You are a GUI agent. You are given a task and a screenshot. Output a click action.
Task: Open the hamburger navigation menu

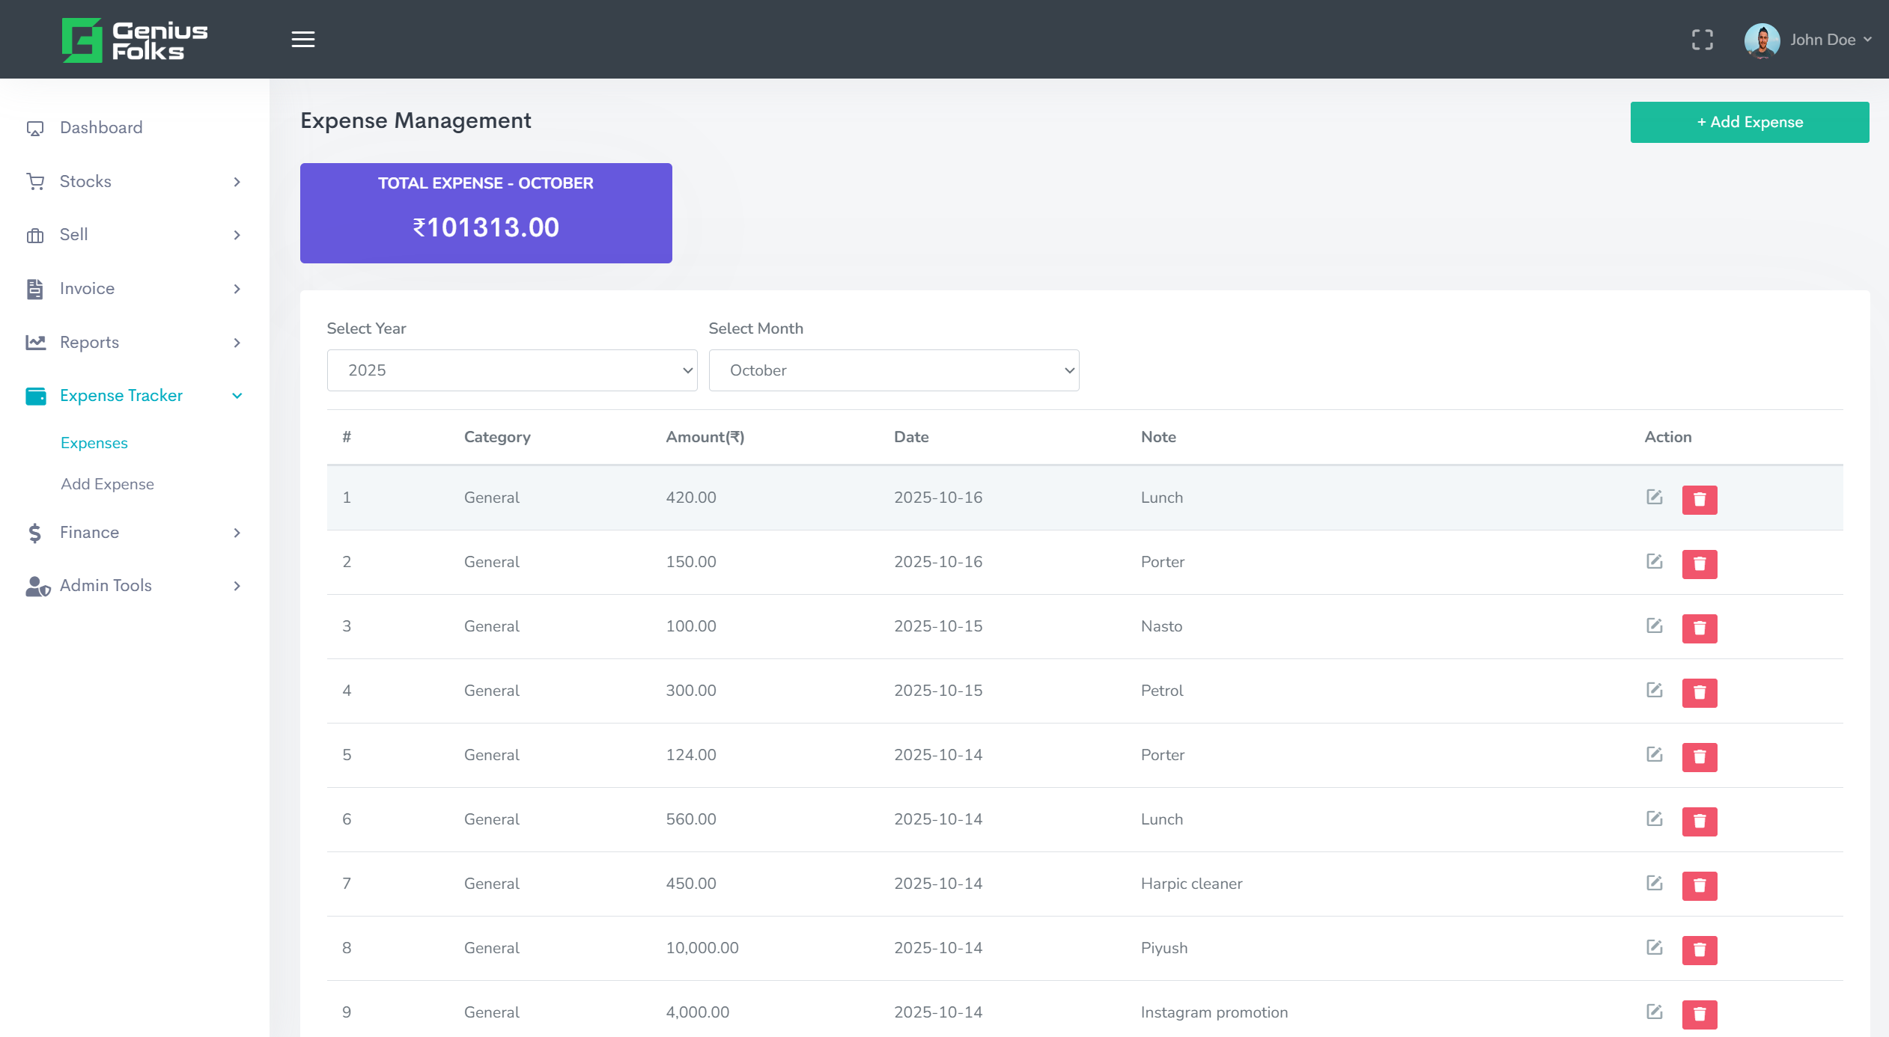tap(303, 39)
